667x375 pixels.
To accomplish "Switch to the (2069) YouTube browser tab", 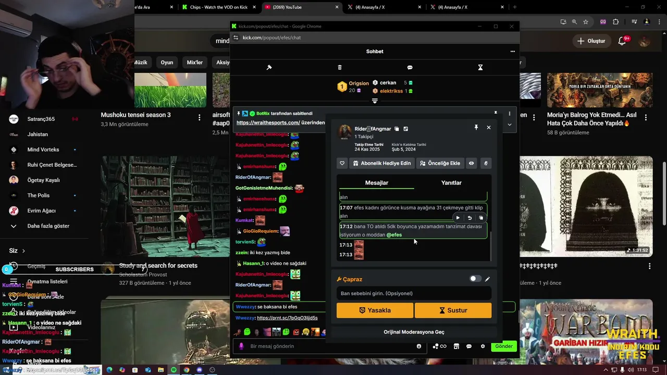I will coord(301,7).
